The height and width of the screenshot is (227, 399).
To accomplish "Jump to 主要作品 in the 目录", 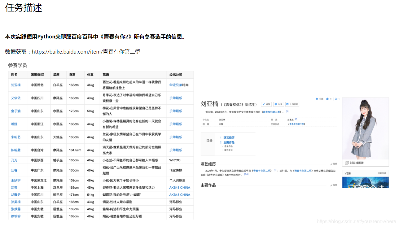I will (229, 142).
